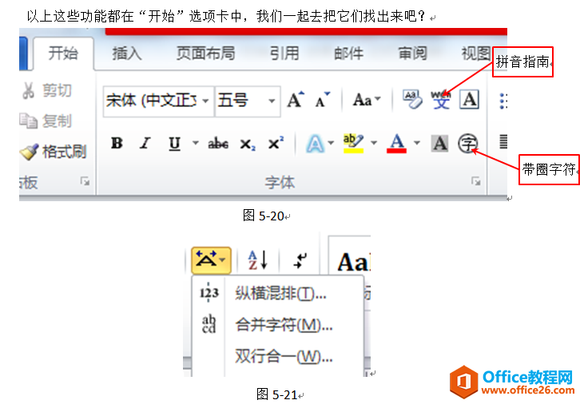
Task: Toggle subscript formatting
Action: [x=248, y=144]
